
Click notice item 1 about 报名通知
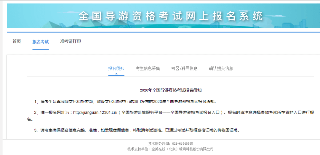click(125, 102)
